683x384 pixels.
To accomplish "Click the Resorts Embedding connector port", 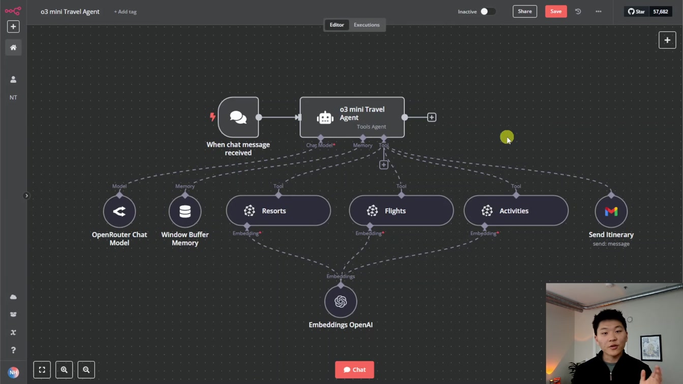I will 247,226.
